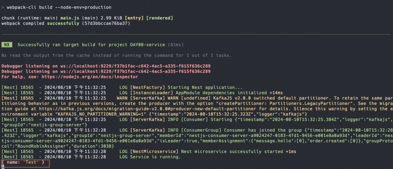The height and width of the screenshot is (169, 393).
Task: Click the main.js chunk filename
Action: click(69, 18)
